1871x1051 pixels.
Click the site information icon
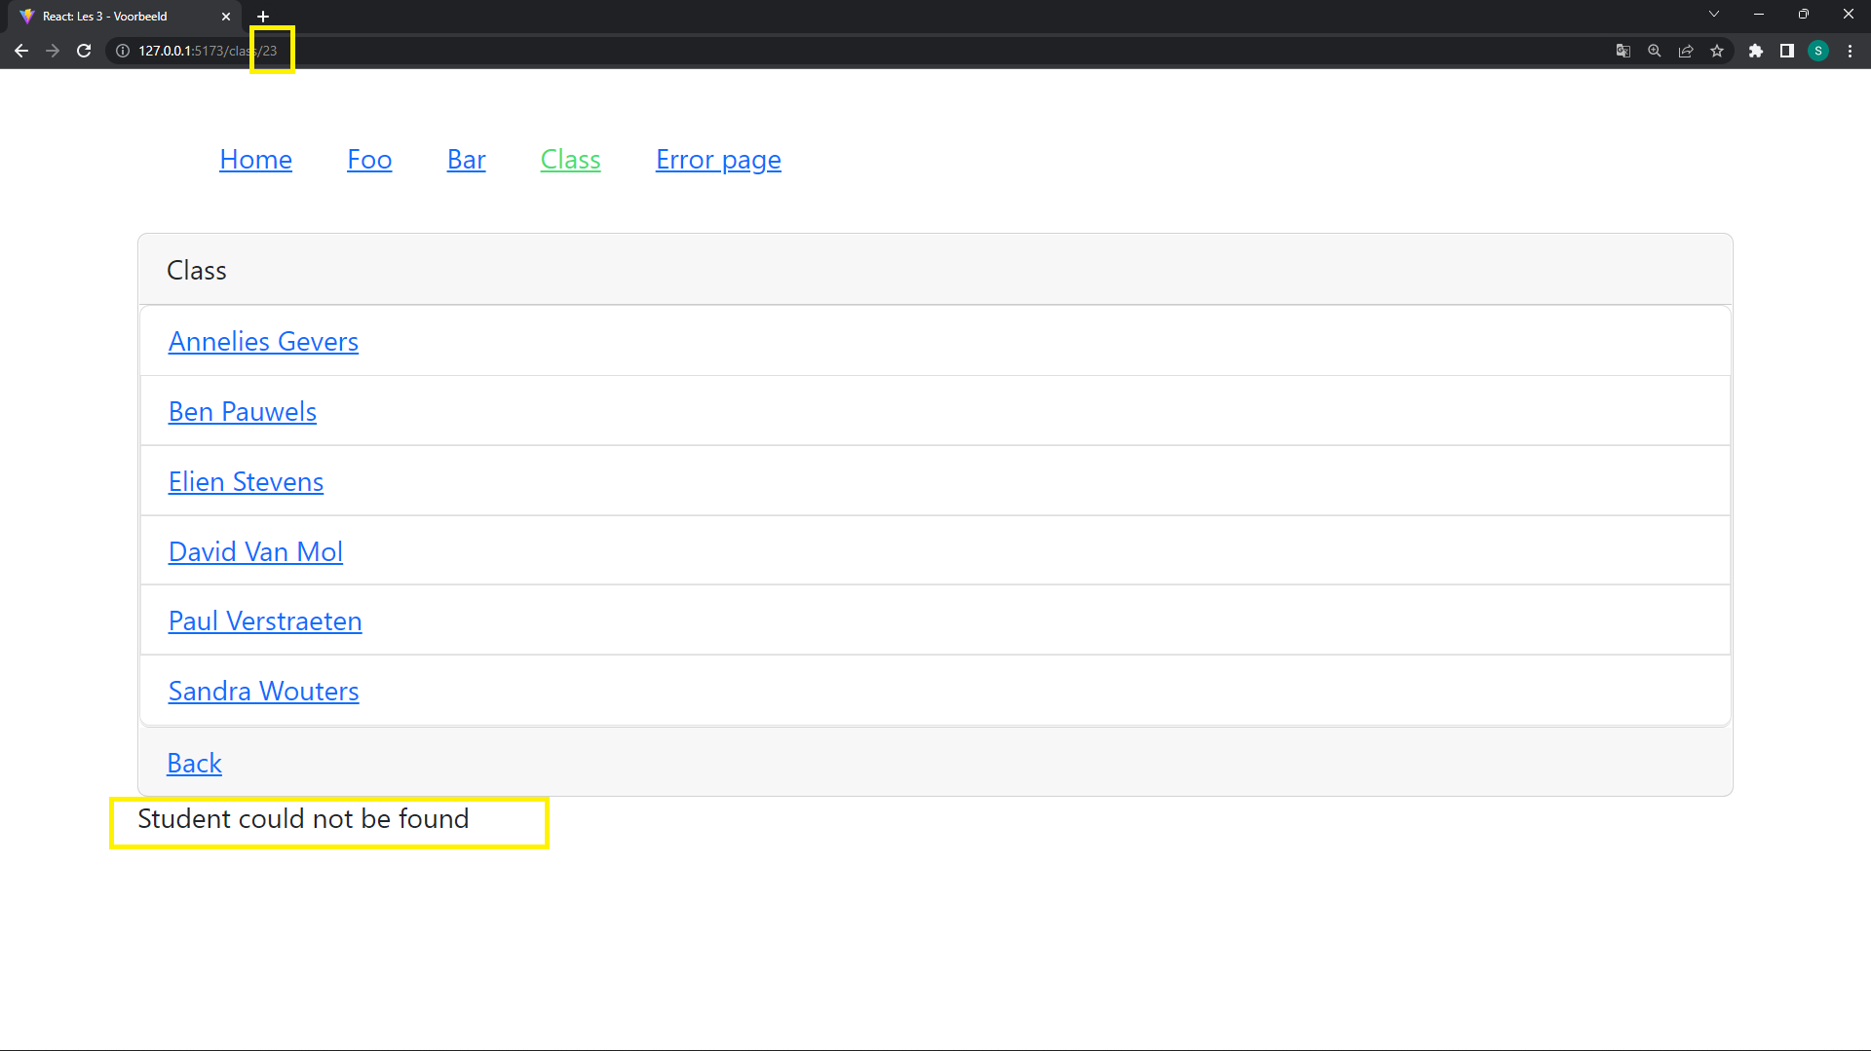click(x=123, y=51)
